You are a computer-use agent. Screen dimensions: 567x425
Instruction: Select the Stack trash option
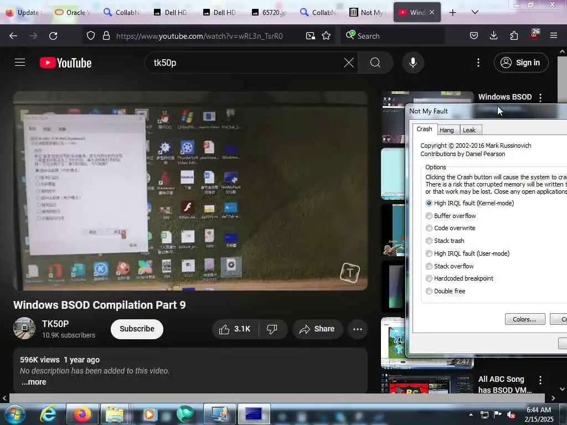[x=445, y=241]
